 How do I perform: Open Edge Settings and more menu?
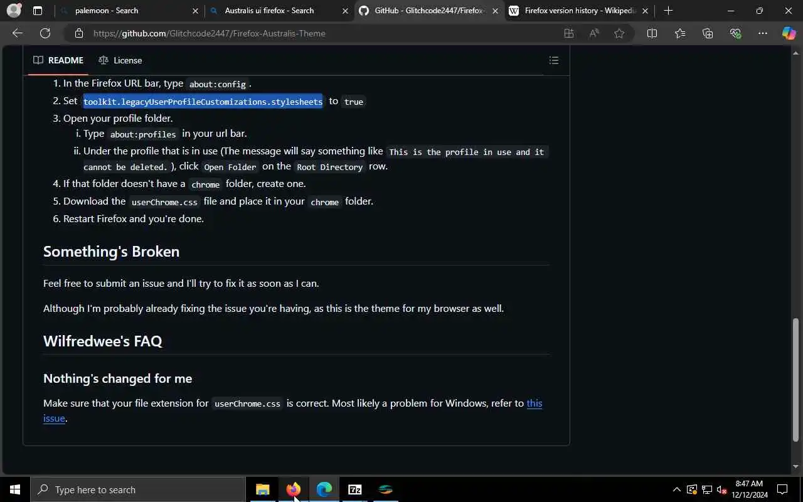[x=763, y=33]
